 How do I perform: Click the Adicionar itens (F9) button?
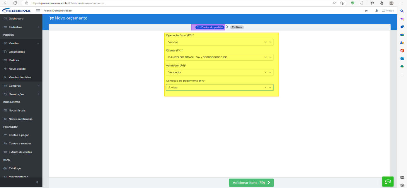[251, 183]
